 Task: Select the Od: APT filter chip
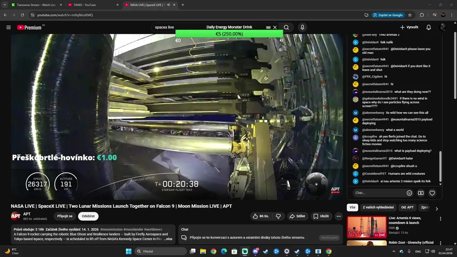pos(407,207)
